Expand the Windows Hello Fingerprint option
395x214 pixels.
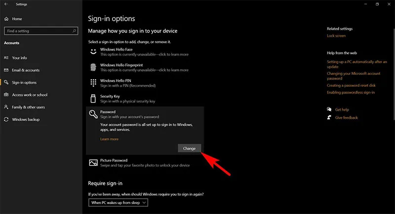pos(145,68)
